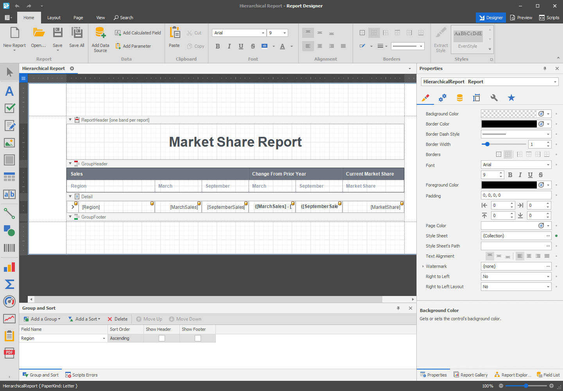Viewport: 563px width, 391px height.
Task: Enable Show Header for the Region group
Action: tap(161, 338)
